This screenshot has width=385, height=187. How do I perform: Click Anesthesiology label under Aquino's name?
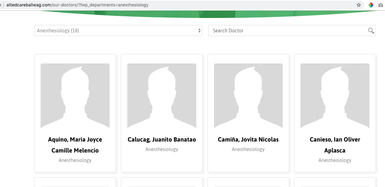click(75, 160)
